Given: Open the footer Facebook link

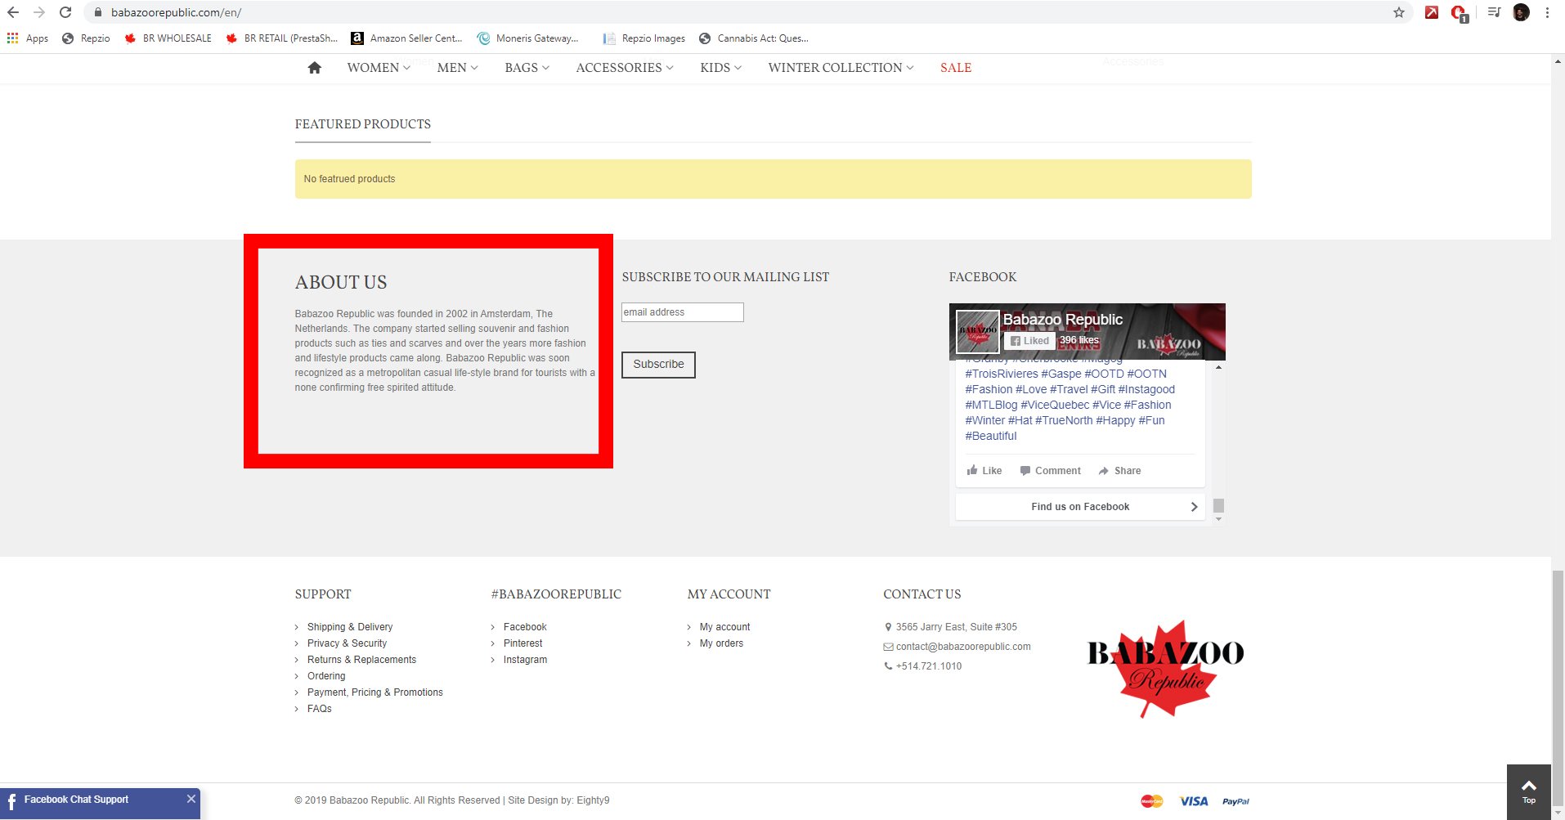Looking at the screenshot, I should click(525, 627).
